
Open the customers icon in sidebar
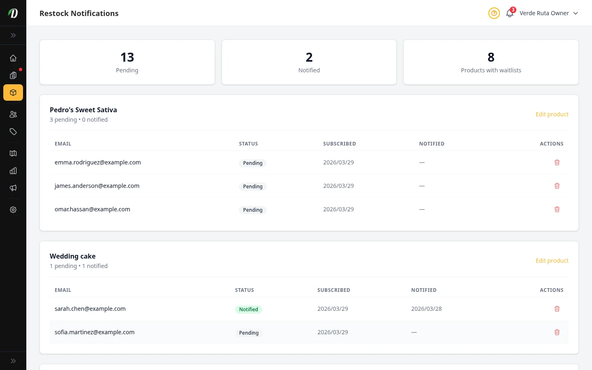point(13,114)
